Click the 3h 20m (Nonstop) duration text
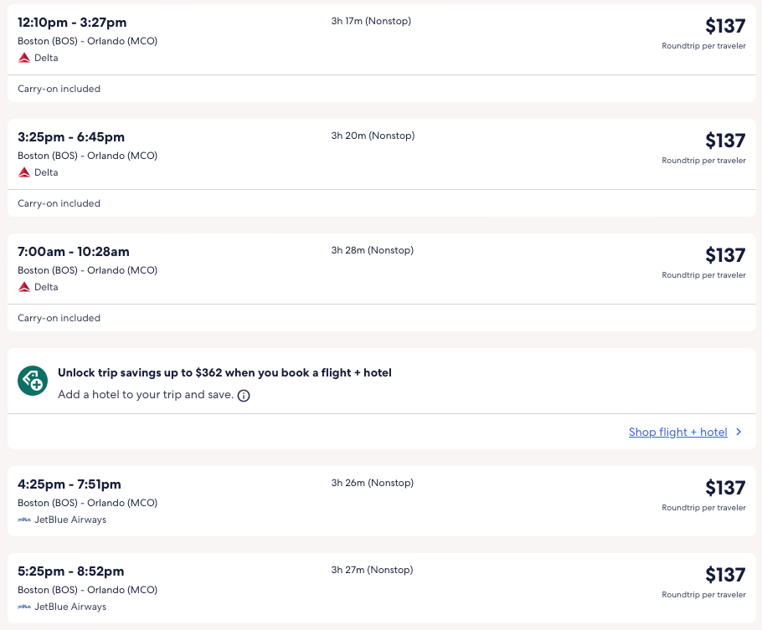 tap(373, 136)
